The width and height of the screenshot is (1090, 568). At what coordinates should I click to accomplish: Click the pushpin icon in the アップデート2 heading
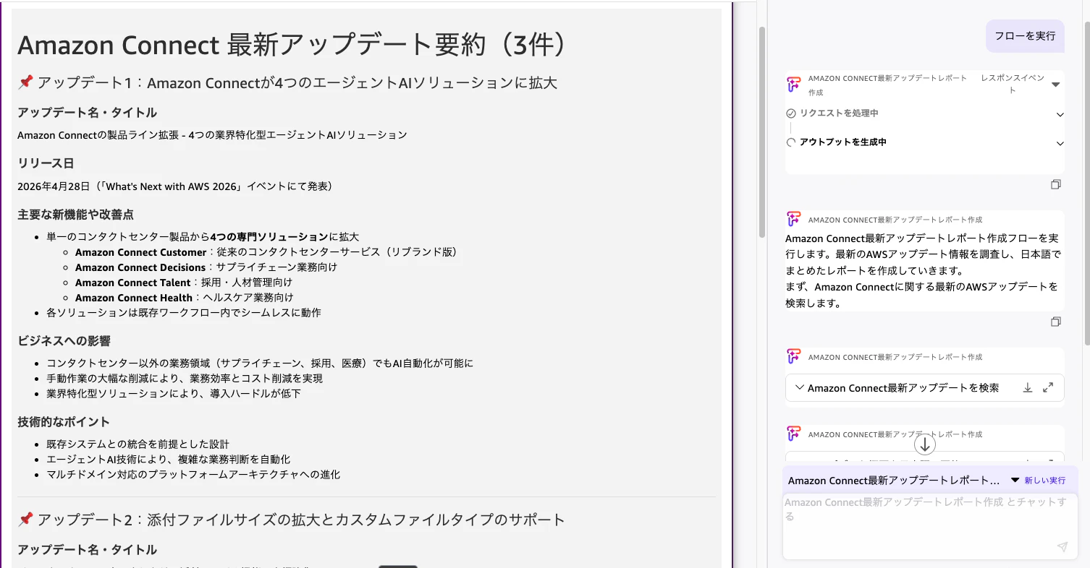point(25,519)
